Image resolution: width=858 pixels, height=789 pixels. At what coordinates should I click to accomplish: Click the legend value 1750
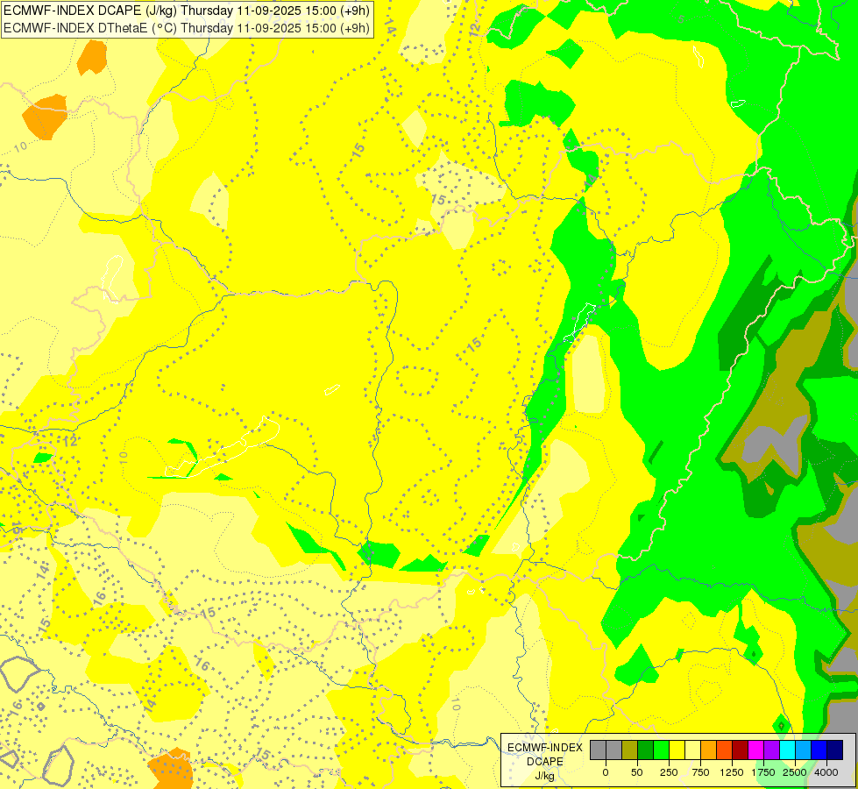click(763, 772)
